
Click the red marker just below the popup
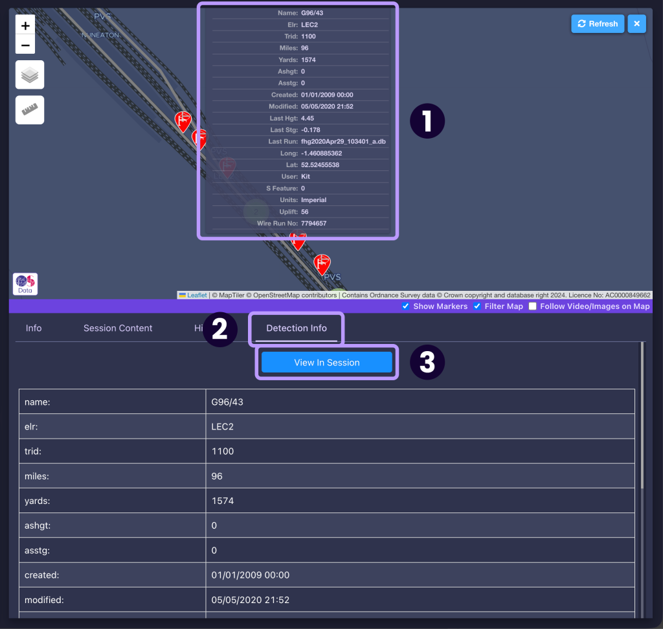coord(298,242)
